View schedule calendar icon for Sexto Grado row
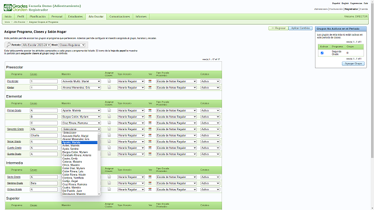This screenshot has height=210, width=374. click(150, 177)
